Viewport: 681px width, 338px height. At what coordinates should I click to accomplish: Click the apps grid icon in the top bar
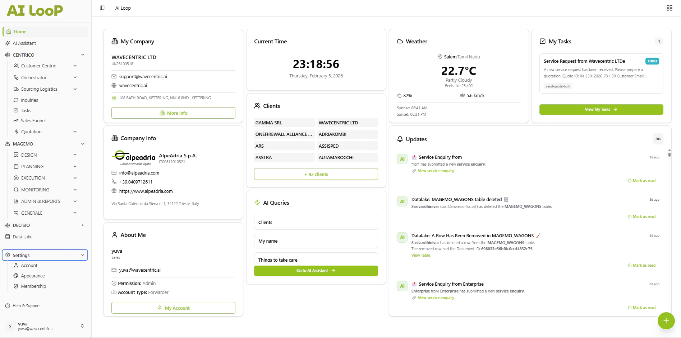(669, 8)
